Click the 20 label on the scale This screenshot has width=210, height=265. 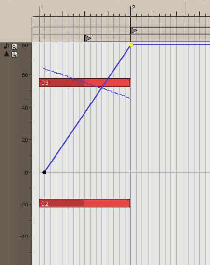point(25,140)
